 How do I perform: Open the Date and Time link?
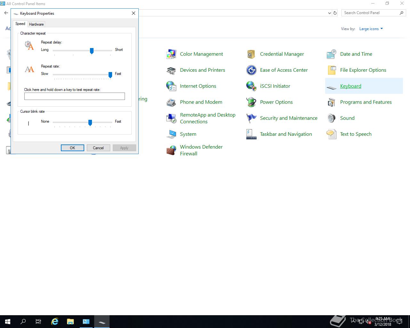356,54
